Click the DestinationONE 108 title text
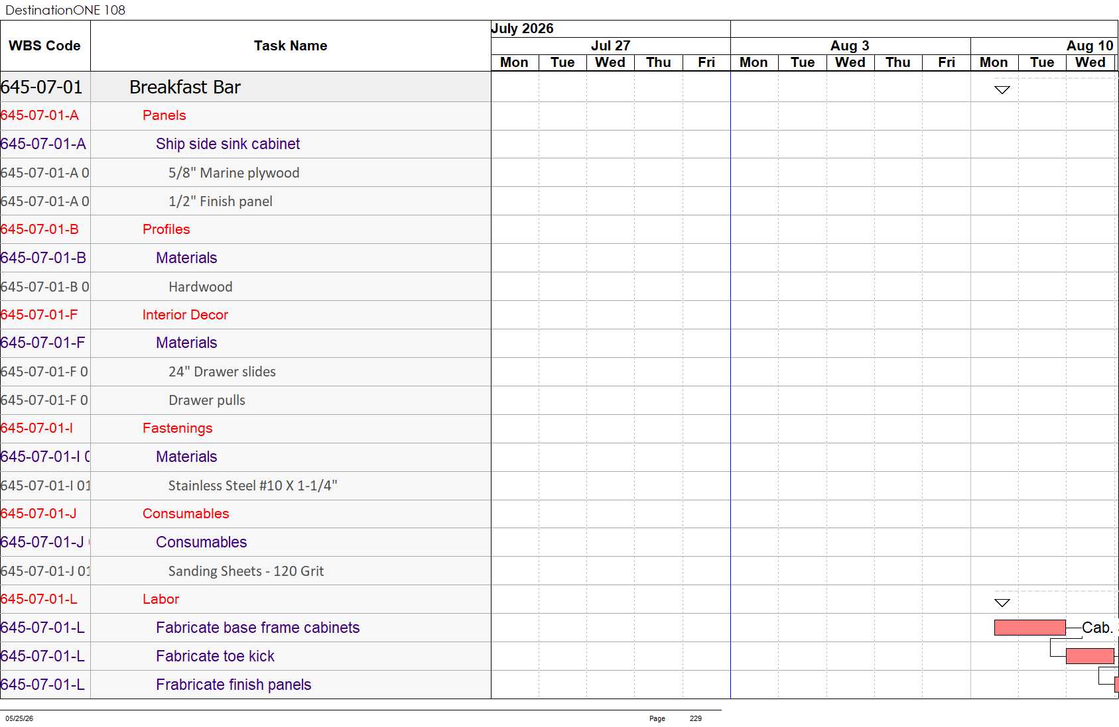Image resolution: width=1119 pixels, height=727 pixels. pyautogui.click(x=65, y=10)
